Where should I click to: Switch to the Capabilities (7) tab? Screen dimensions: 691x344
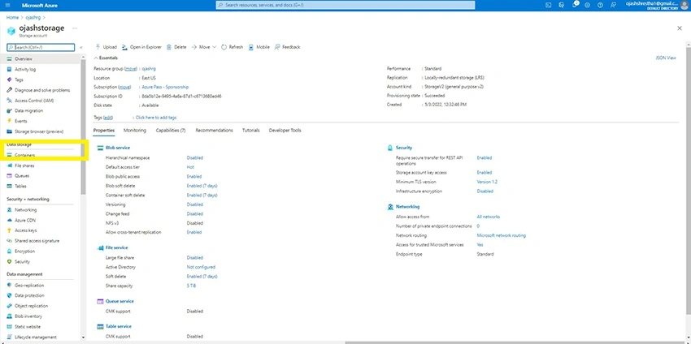tap(171, 130)
